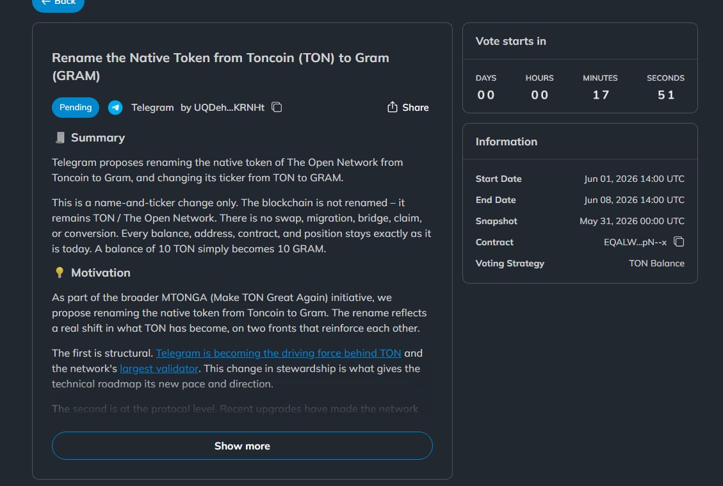Click the hours countdown value 00
Image resolution: width=723 pixels, height=486 pixels.
click(x=539, y=95)
